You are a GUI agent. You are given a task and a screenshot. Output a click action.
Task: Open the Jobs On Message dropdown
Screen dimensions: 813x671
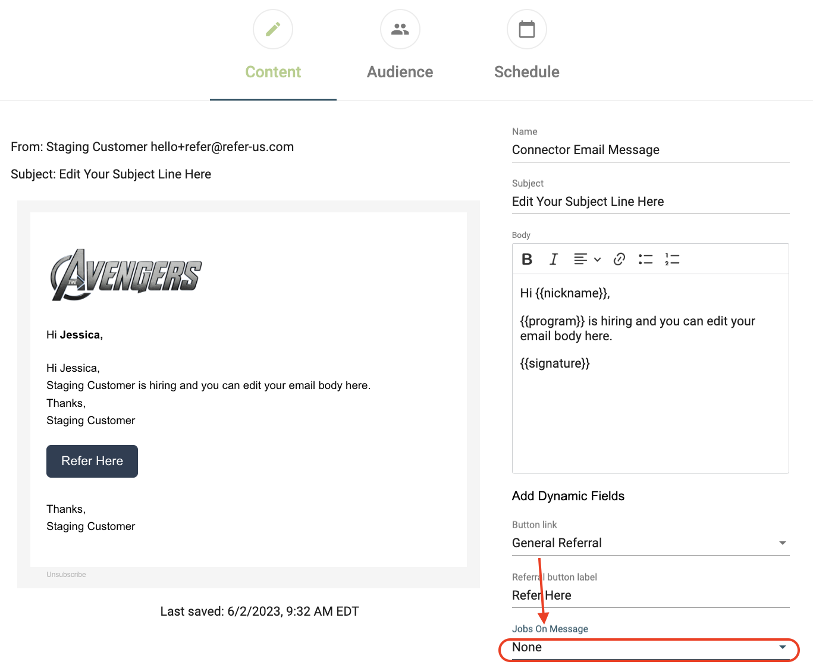(651, 648)
